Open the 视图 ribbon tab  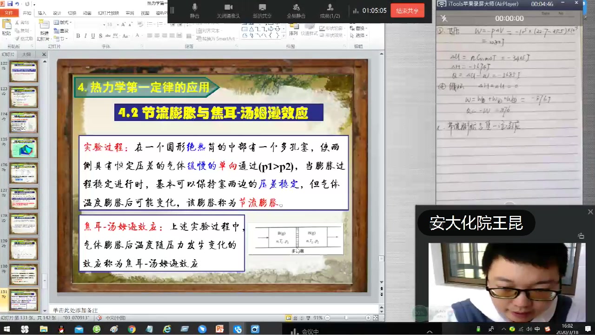coord(145,13)
